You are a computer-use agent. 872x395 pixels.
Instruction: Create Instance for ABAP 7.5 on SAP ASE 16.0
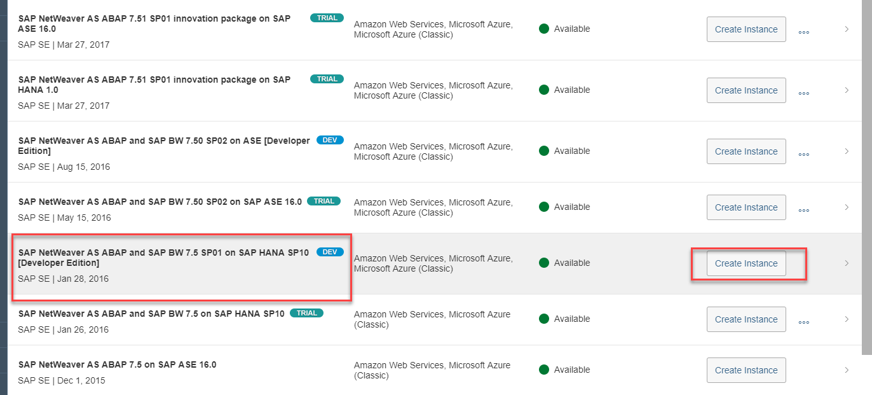(x=746, y=370)
